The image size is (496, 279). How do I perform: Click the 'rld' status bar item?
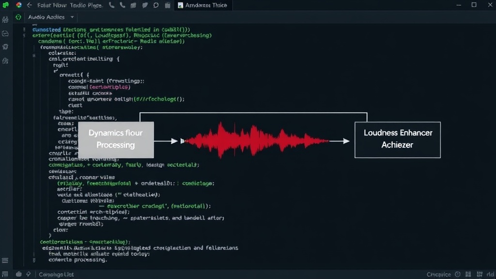(x=490, y=274)
